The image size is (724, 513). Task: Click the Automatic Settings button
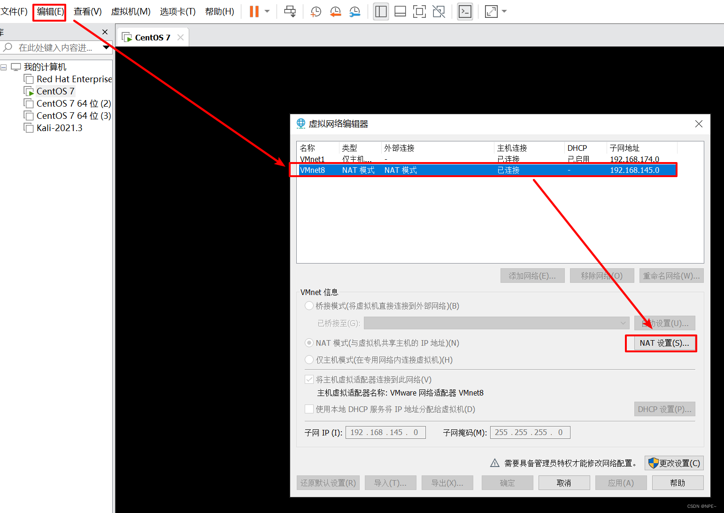pyautogui.click(x=665, y=323)
